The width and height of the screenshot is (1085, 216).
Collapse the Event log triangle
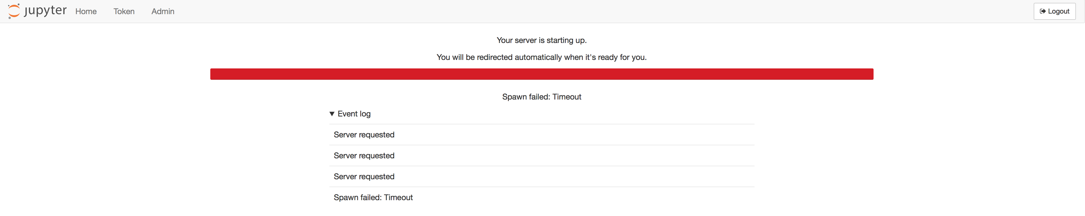[332, 114]
